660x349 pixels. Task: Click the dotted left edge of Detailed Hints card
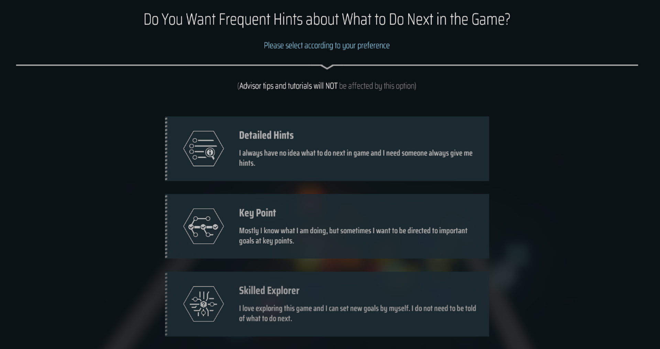[166, 149]
